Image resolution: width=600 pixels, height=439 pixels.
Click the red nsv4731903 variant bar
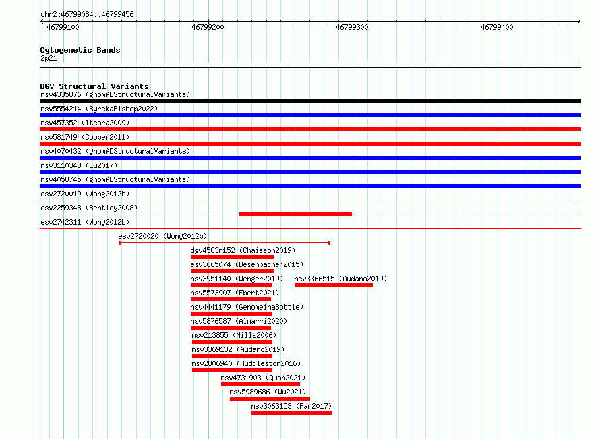261,384
